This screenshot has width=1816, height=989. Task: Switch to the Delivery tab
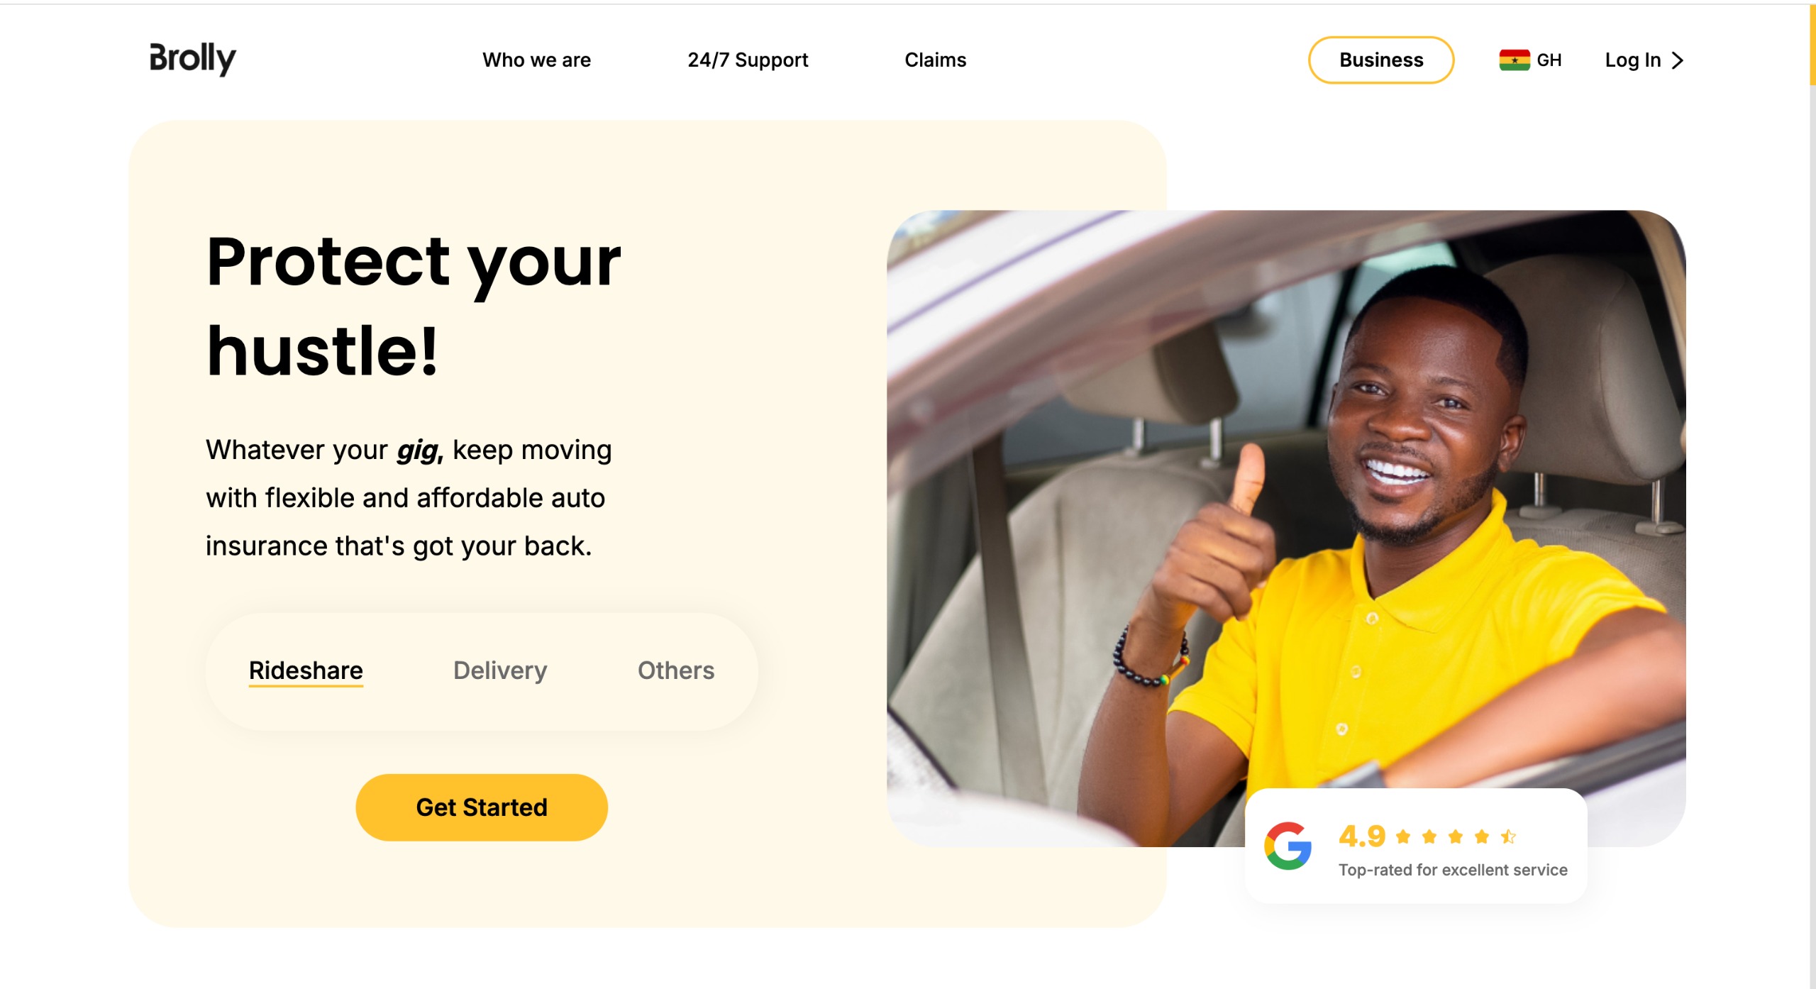pos(500,670)
